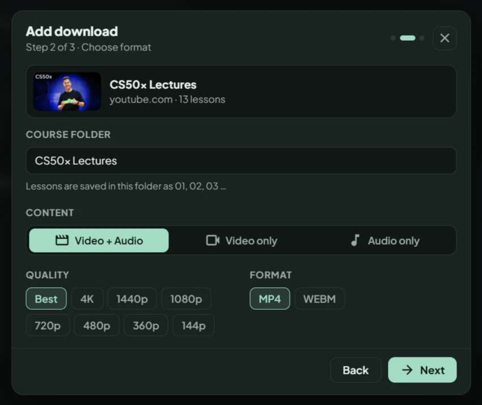Image resolution: width=482 pixels, height=405 pixels.
Task: Proceed with the Next button
Action: tap(422, 370)
